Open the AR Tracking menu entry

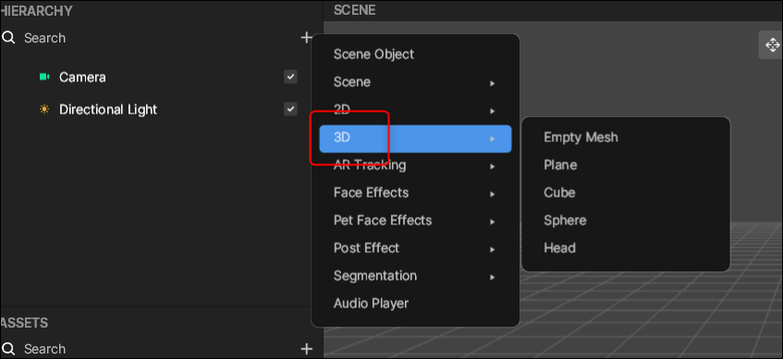415,165
